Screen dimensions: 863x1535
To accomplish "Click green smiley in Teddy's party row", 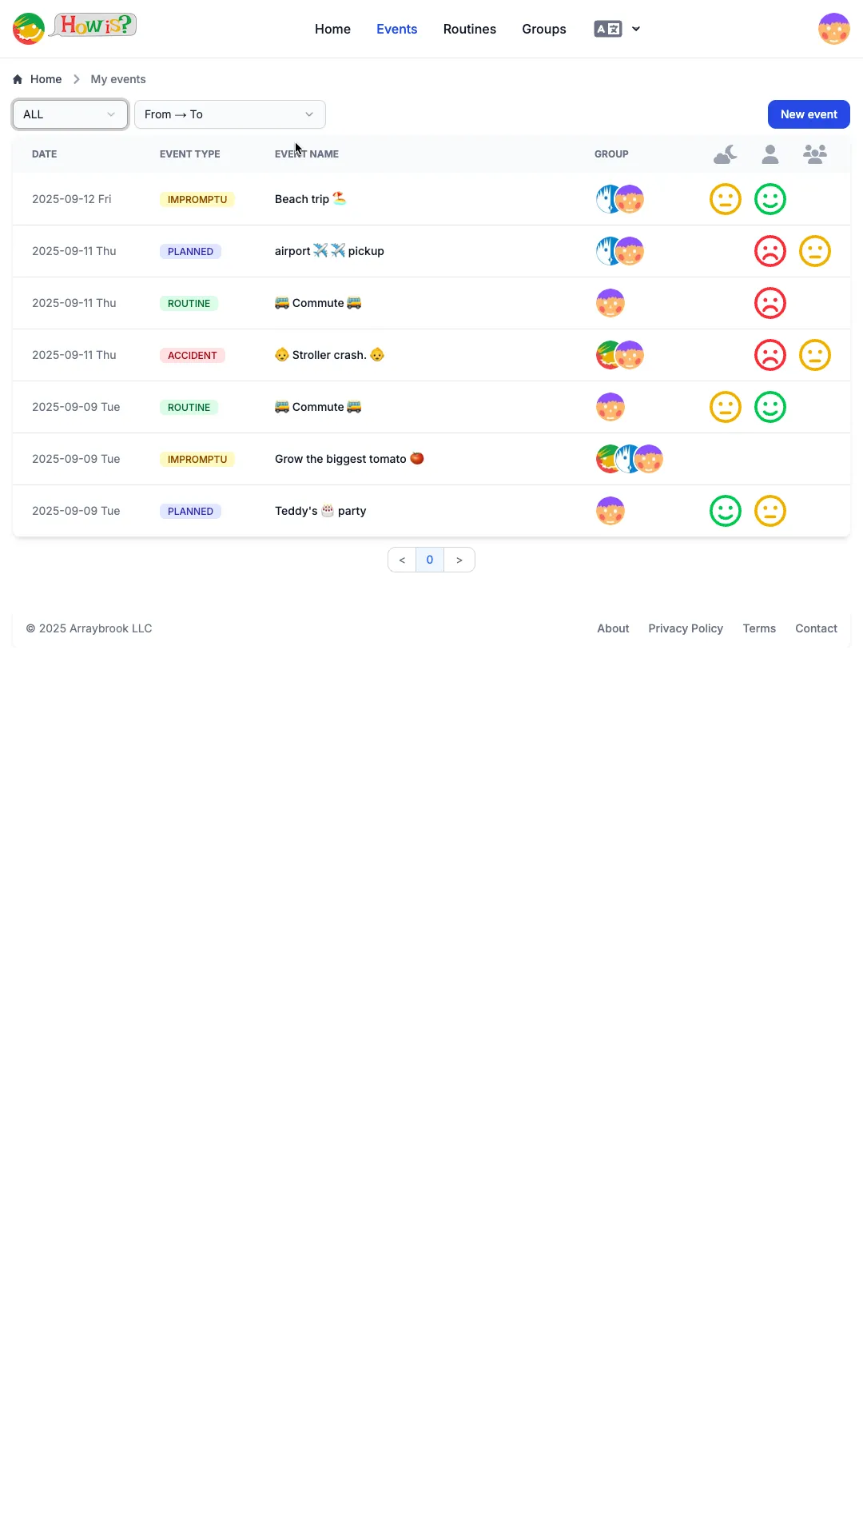I will pyautogui.click(x=726, y=511).
